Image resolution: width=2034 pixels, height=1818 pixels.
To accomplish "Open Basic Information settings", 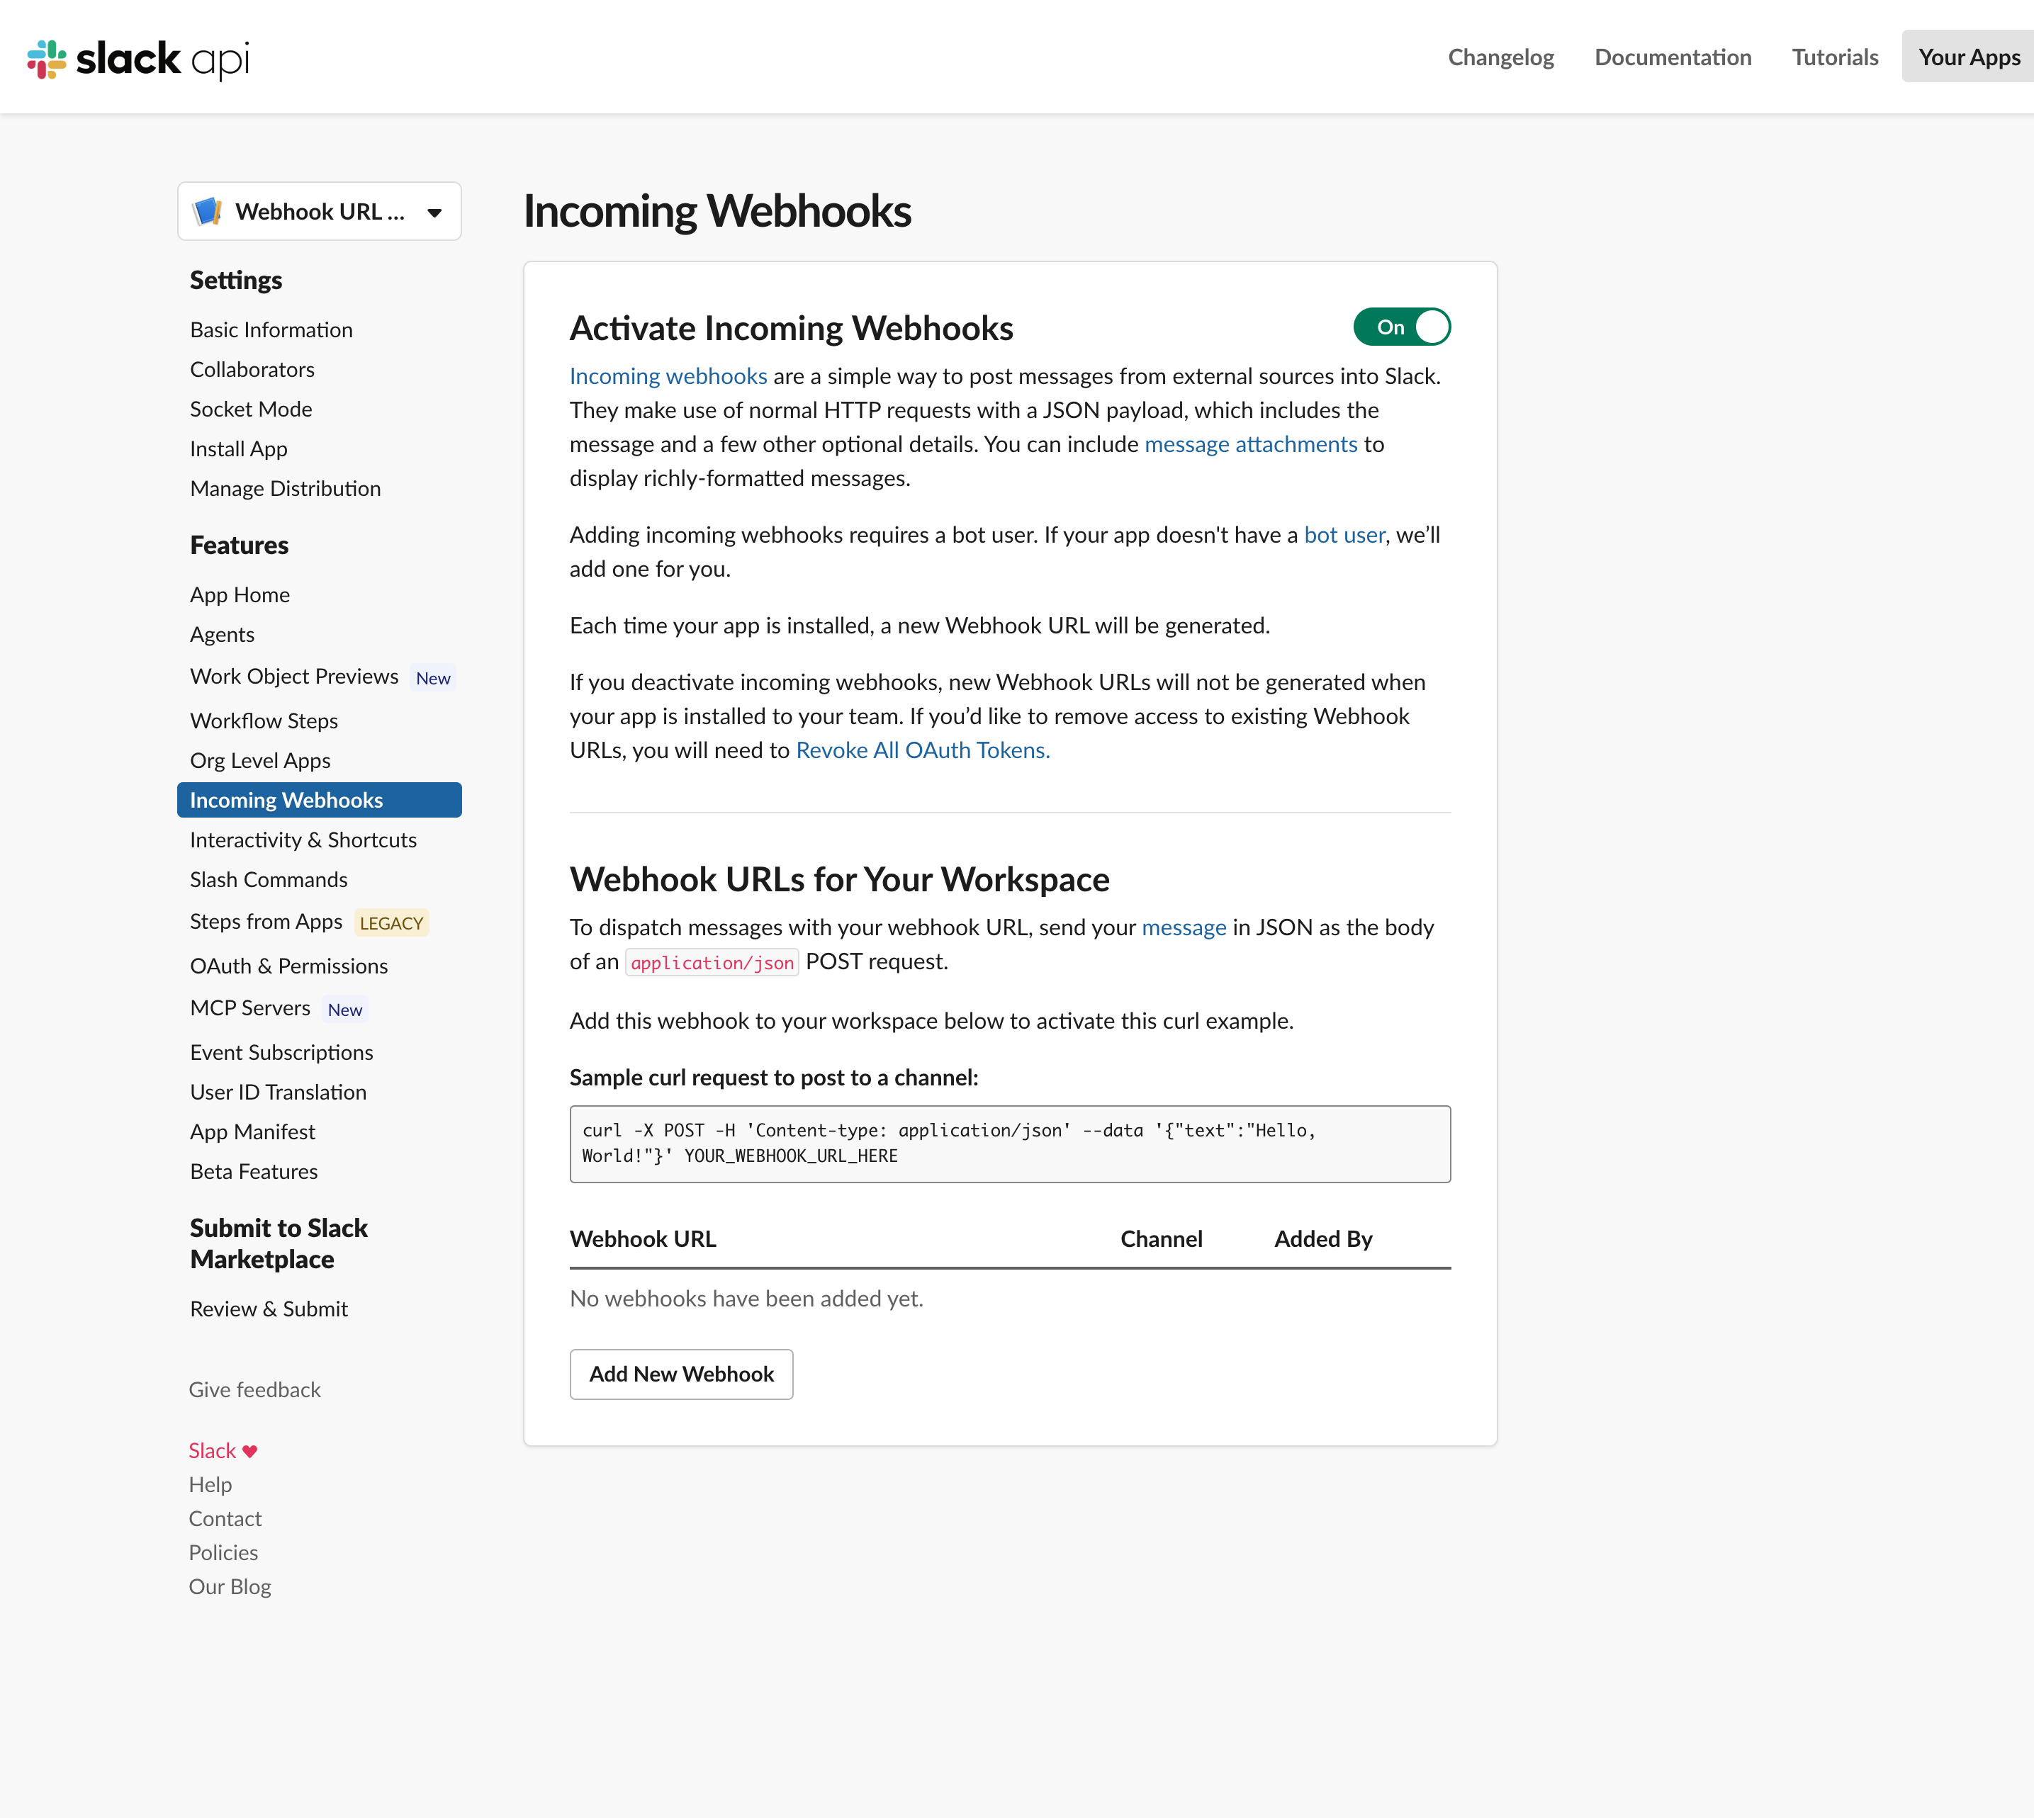I will [x=271, y=329].
